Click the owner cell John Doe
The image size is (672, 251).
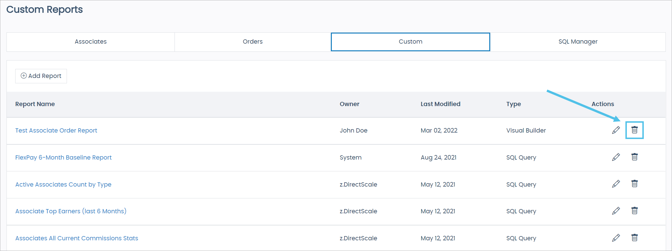tap(354, 131)
